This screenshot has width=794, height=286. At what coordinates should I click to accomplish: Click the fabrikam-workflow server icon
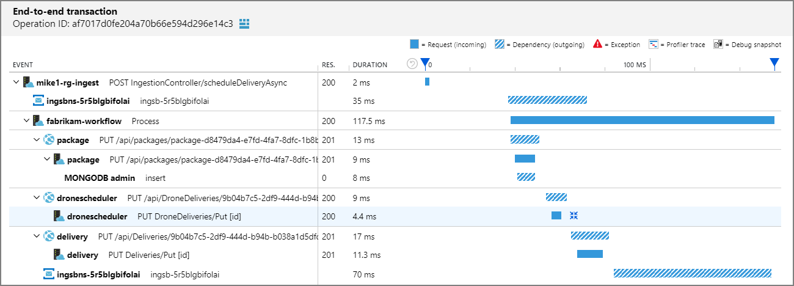38,120
